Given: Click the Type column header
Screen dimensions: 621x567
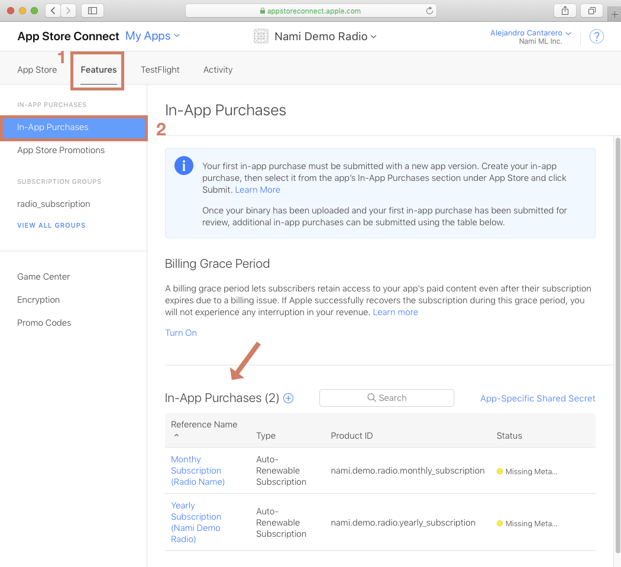Looking at the screenshot, I should [266, 436].
